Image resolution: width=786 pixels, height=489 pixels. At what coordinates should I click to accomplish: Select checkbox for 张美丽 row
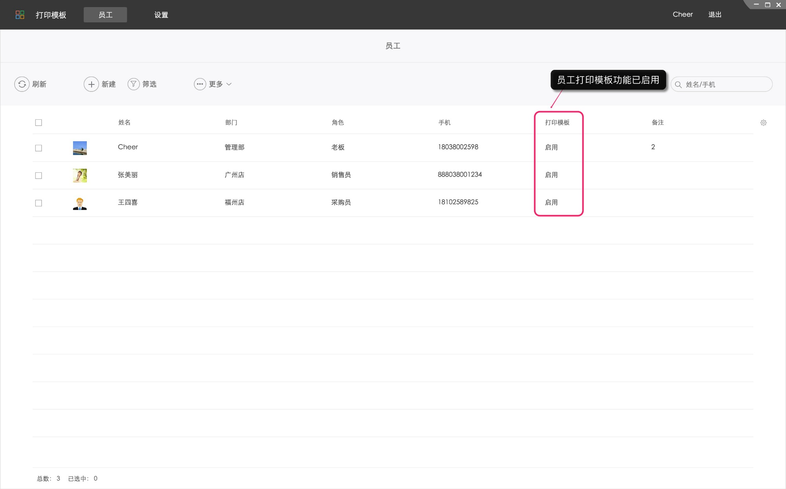39,175
